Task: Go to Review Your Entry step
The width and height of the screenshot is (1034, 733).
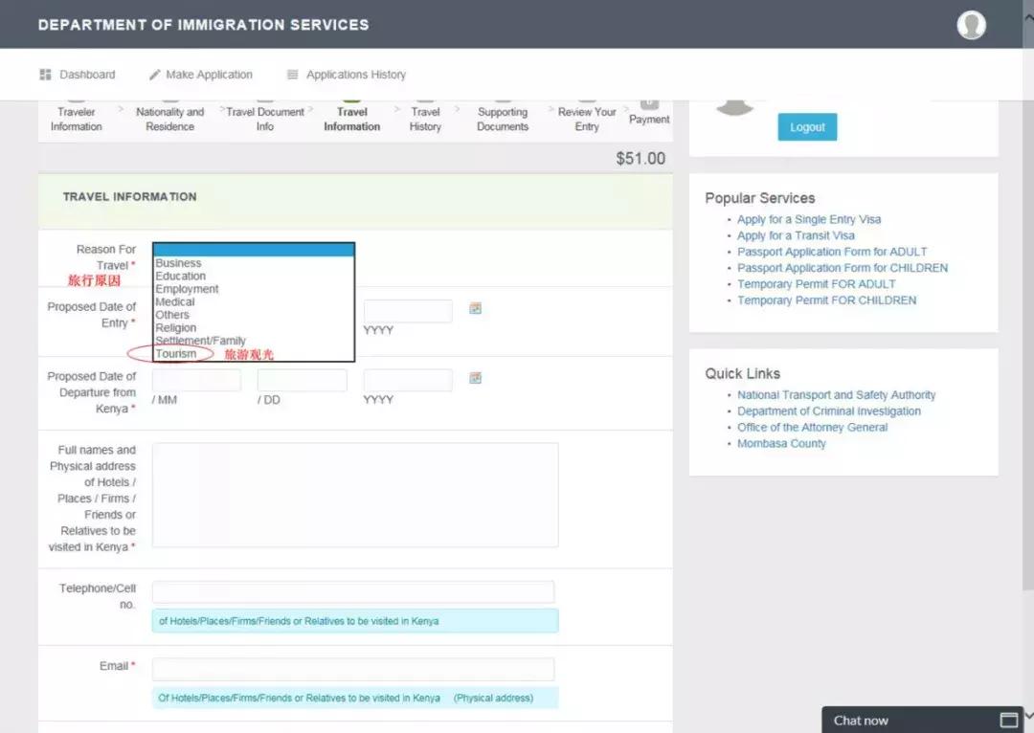Action: tap(587, 119)
